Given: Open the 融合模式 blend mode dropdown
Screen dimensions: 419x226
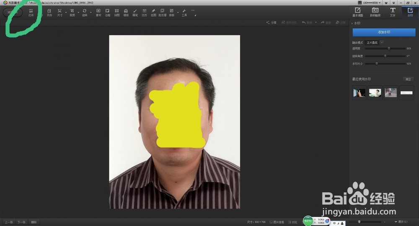Looking at the screenshot, I should (375, 43).
